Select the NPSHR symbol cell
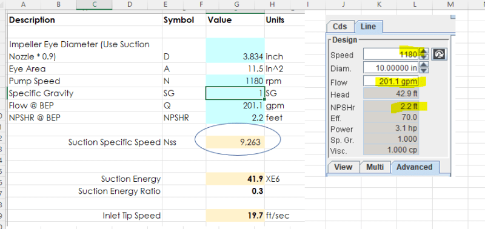The image size is (485, 229). pyautogui.click(x=184, y=118)
